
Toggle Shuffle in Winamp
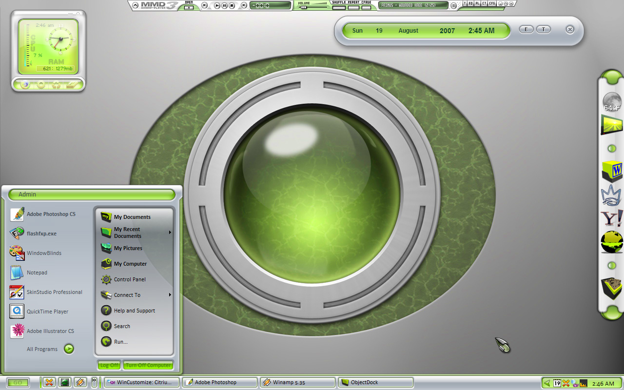point(338,7)
